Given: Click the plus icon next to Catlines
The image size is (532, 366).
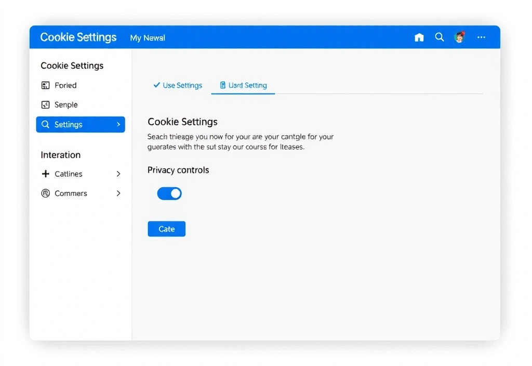Looking at the screenshot, I should tap(45, 174).
